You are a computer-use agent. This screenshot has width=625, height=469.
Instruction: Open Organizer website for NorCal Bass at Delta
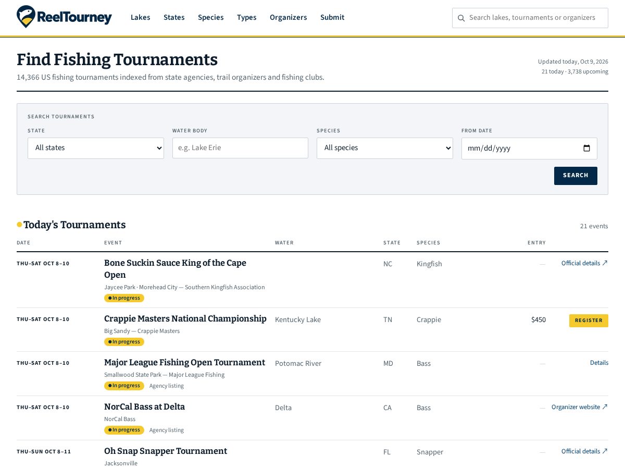(x=580, y=407)
